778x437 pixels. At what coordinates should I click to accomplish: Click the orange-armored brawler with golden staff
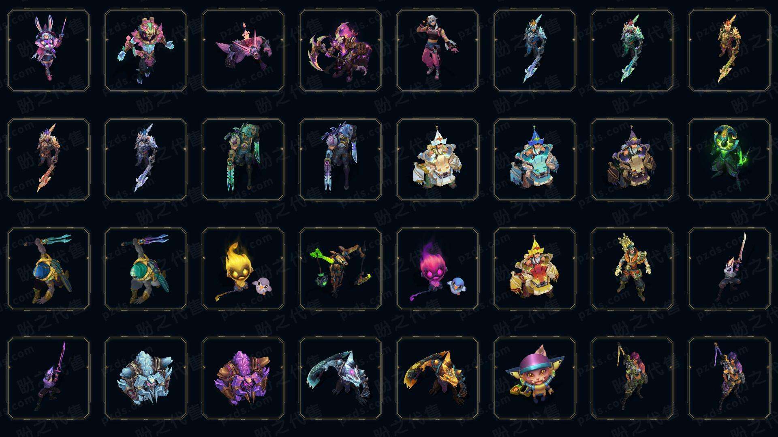[632, 269]
